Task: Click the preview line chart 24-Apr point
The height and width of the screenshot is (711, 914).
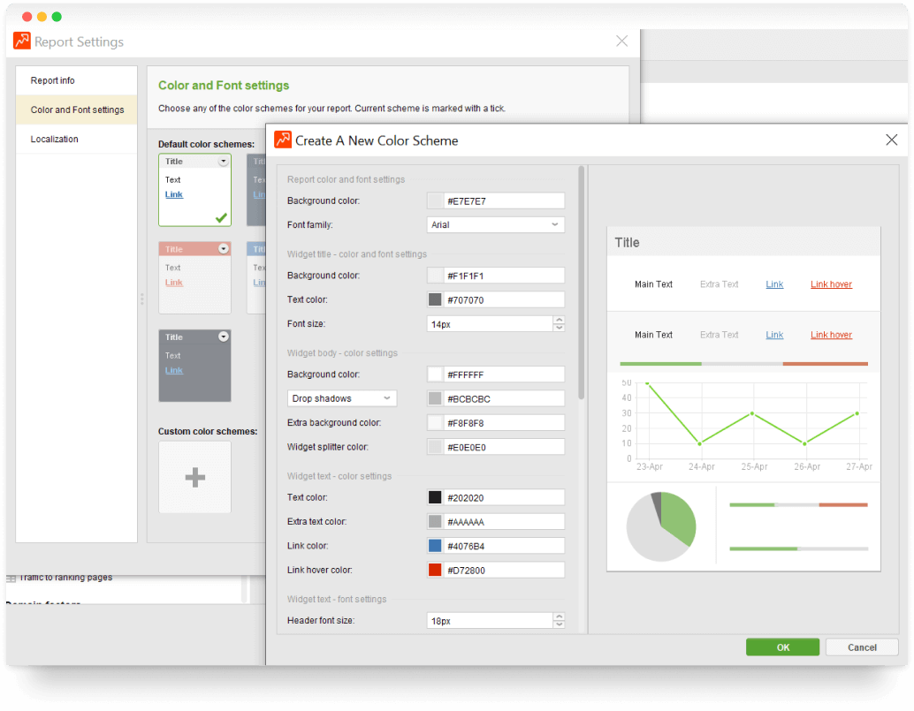Action: (x=700, y=443)
